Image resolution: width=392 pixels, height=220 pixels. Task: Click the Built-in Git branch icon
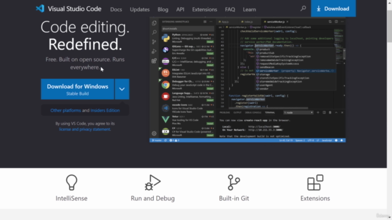234,182
